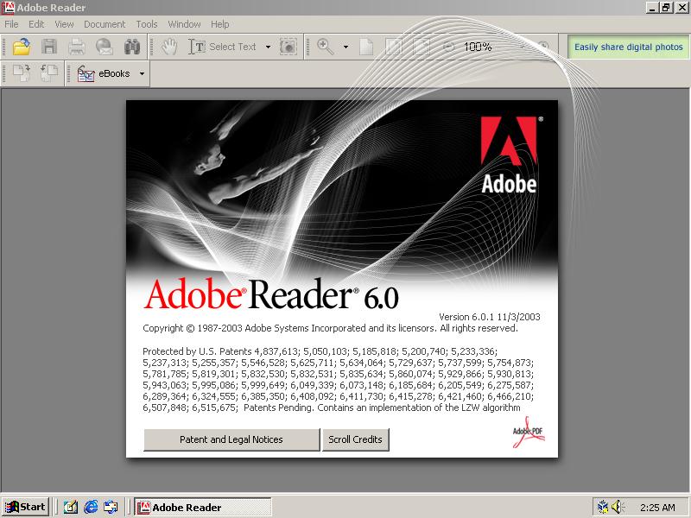Screen dimensions: 691x518
Task: Click the volume speaker tray icon
Action: 618,507
